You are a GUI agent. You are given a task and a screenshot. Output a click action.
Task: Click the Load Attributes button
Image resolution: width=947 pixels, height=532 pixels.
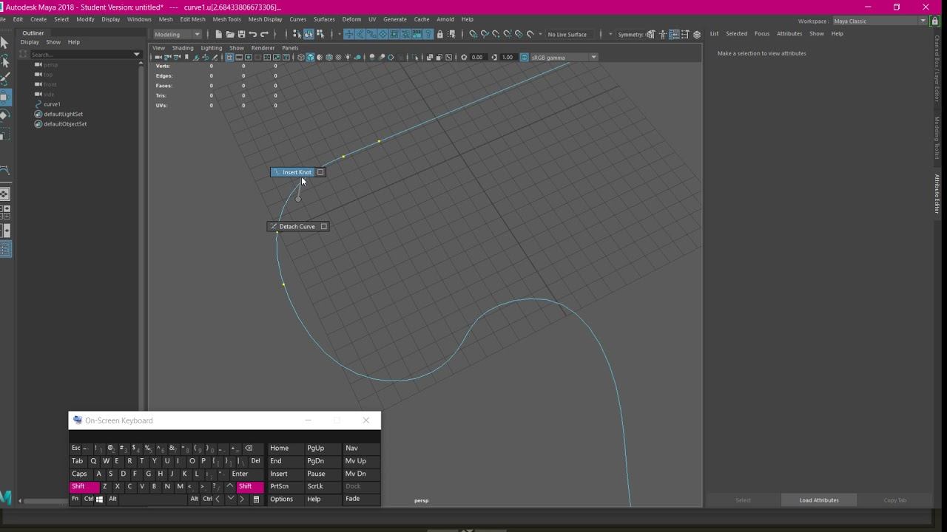coord(818,500)
